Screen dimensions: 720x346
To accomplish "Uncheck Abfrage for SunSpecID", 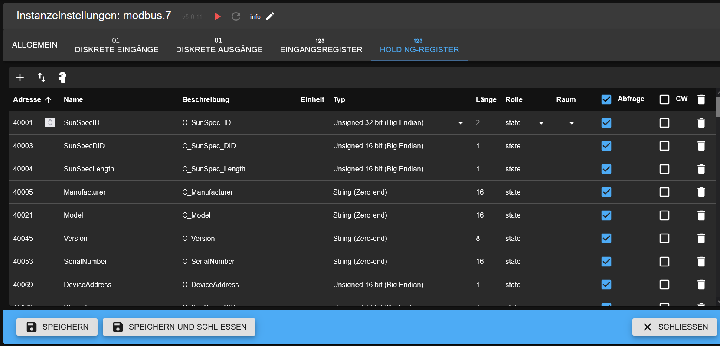I will (x=606, y=123).
